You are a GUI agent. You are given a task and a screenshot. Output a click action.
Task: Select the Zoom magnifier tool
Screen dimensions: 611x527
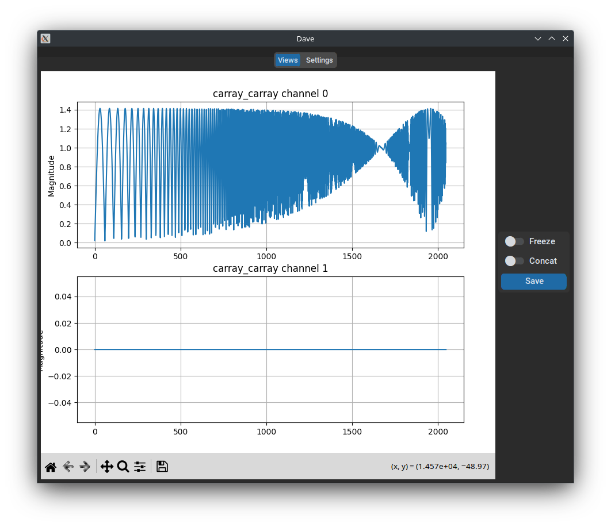click(x=123, y=467)
